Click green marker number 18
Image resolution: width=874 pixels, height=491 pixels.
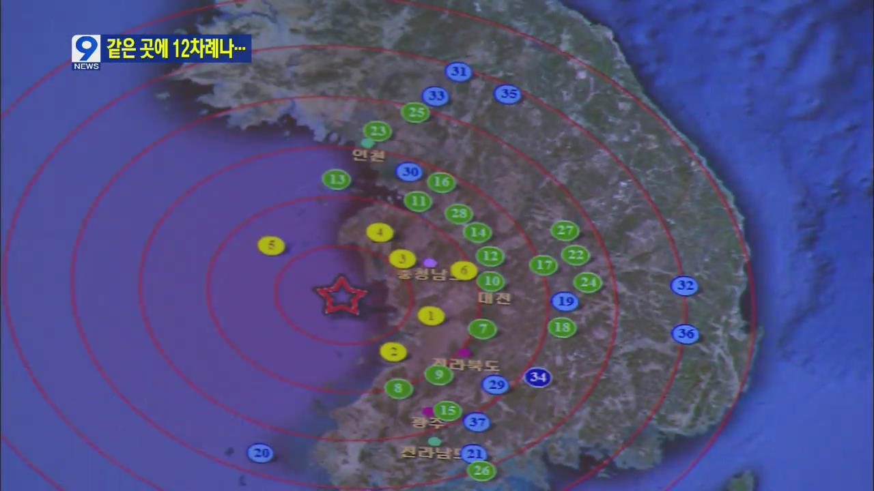[x=562, y=327]
